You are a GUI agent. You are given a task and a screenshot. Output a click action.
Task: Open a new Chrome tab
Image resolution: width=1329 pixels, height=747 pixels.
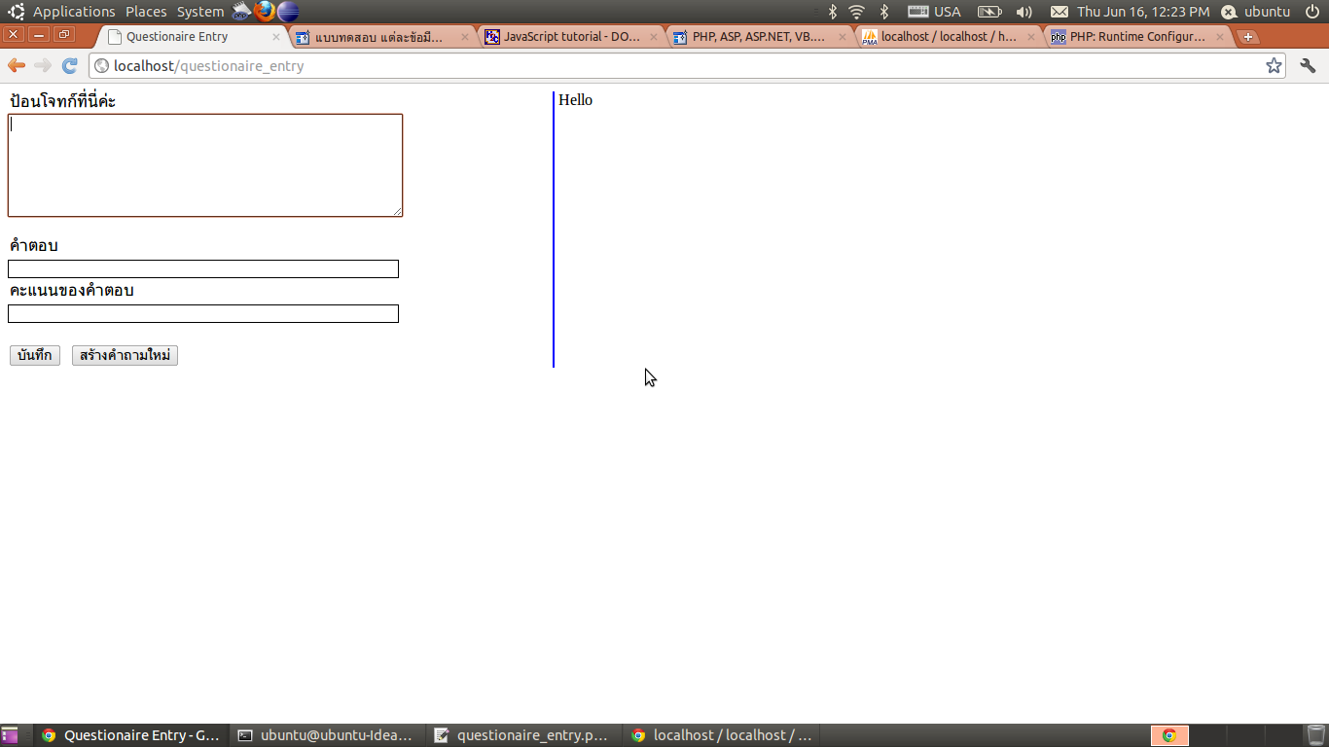pos(1248,37)
